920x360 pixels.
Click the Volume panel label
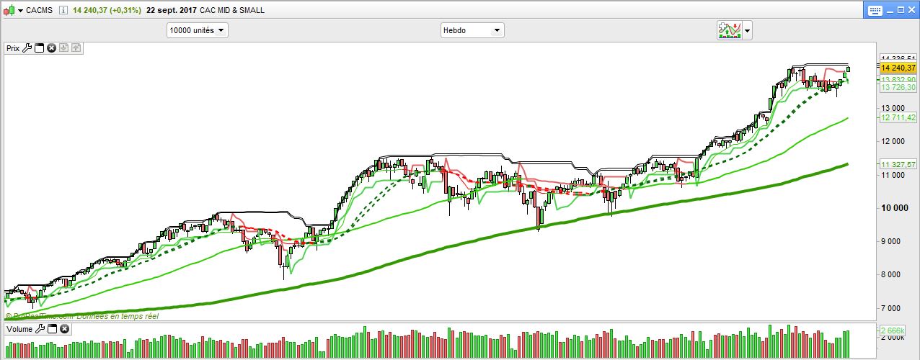[19, 329]
